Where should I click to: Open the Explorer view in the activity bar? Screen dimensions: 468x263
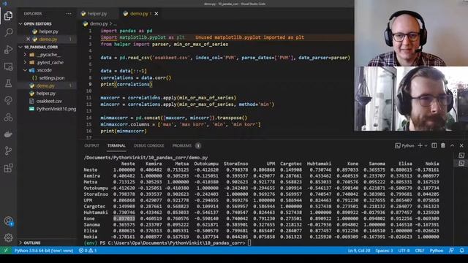point(8,15)
